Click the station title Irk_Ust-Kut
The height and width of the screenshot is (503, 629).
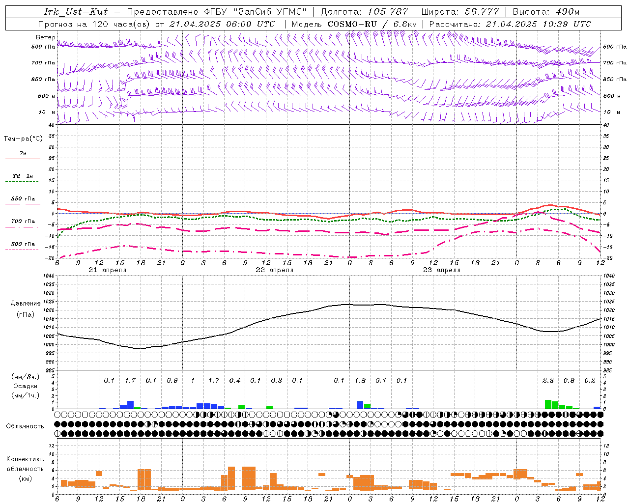[x=76, y=12]
